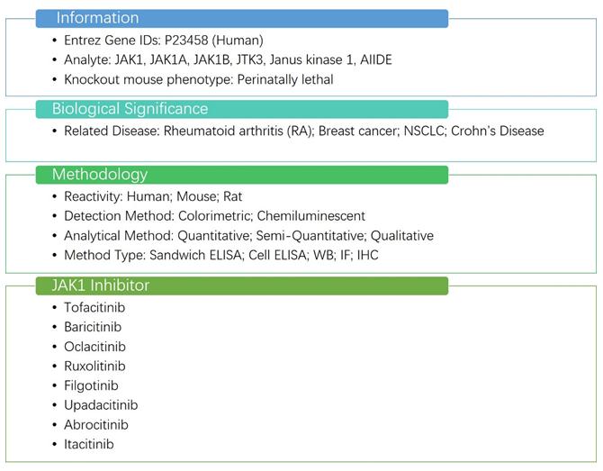Click the Oclacitinib entry
603x471 pixels.
(94, 347)
